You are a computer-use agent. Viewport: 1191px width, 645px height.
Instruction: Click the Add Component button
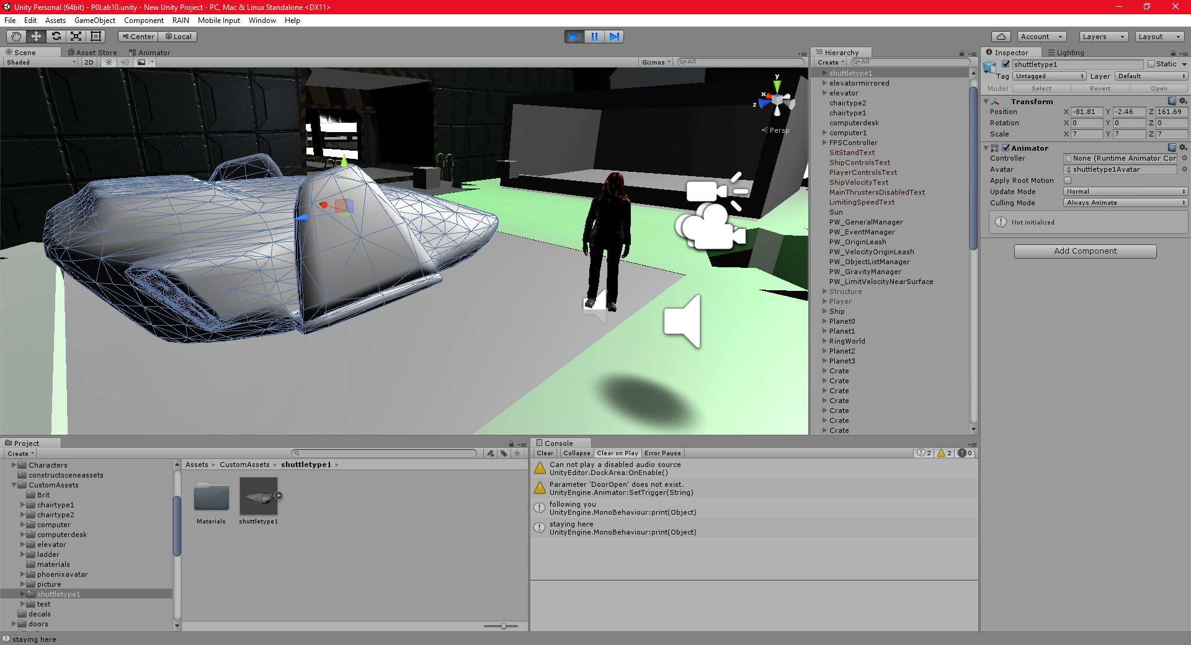(x=1085, y=251)
